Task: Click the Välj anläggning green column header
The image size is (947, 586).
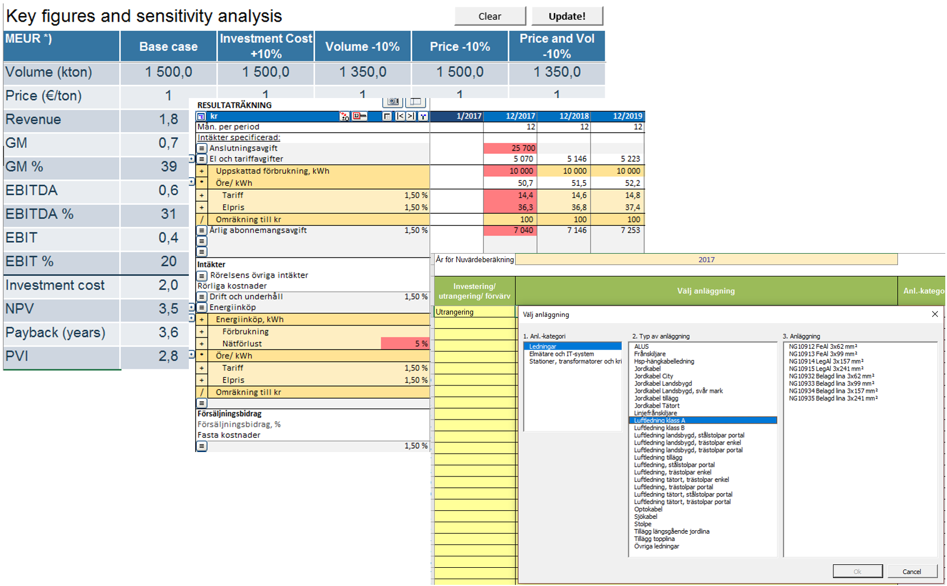Action: pos(706,291)
